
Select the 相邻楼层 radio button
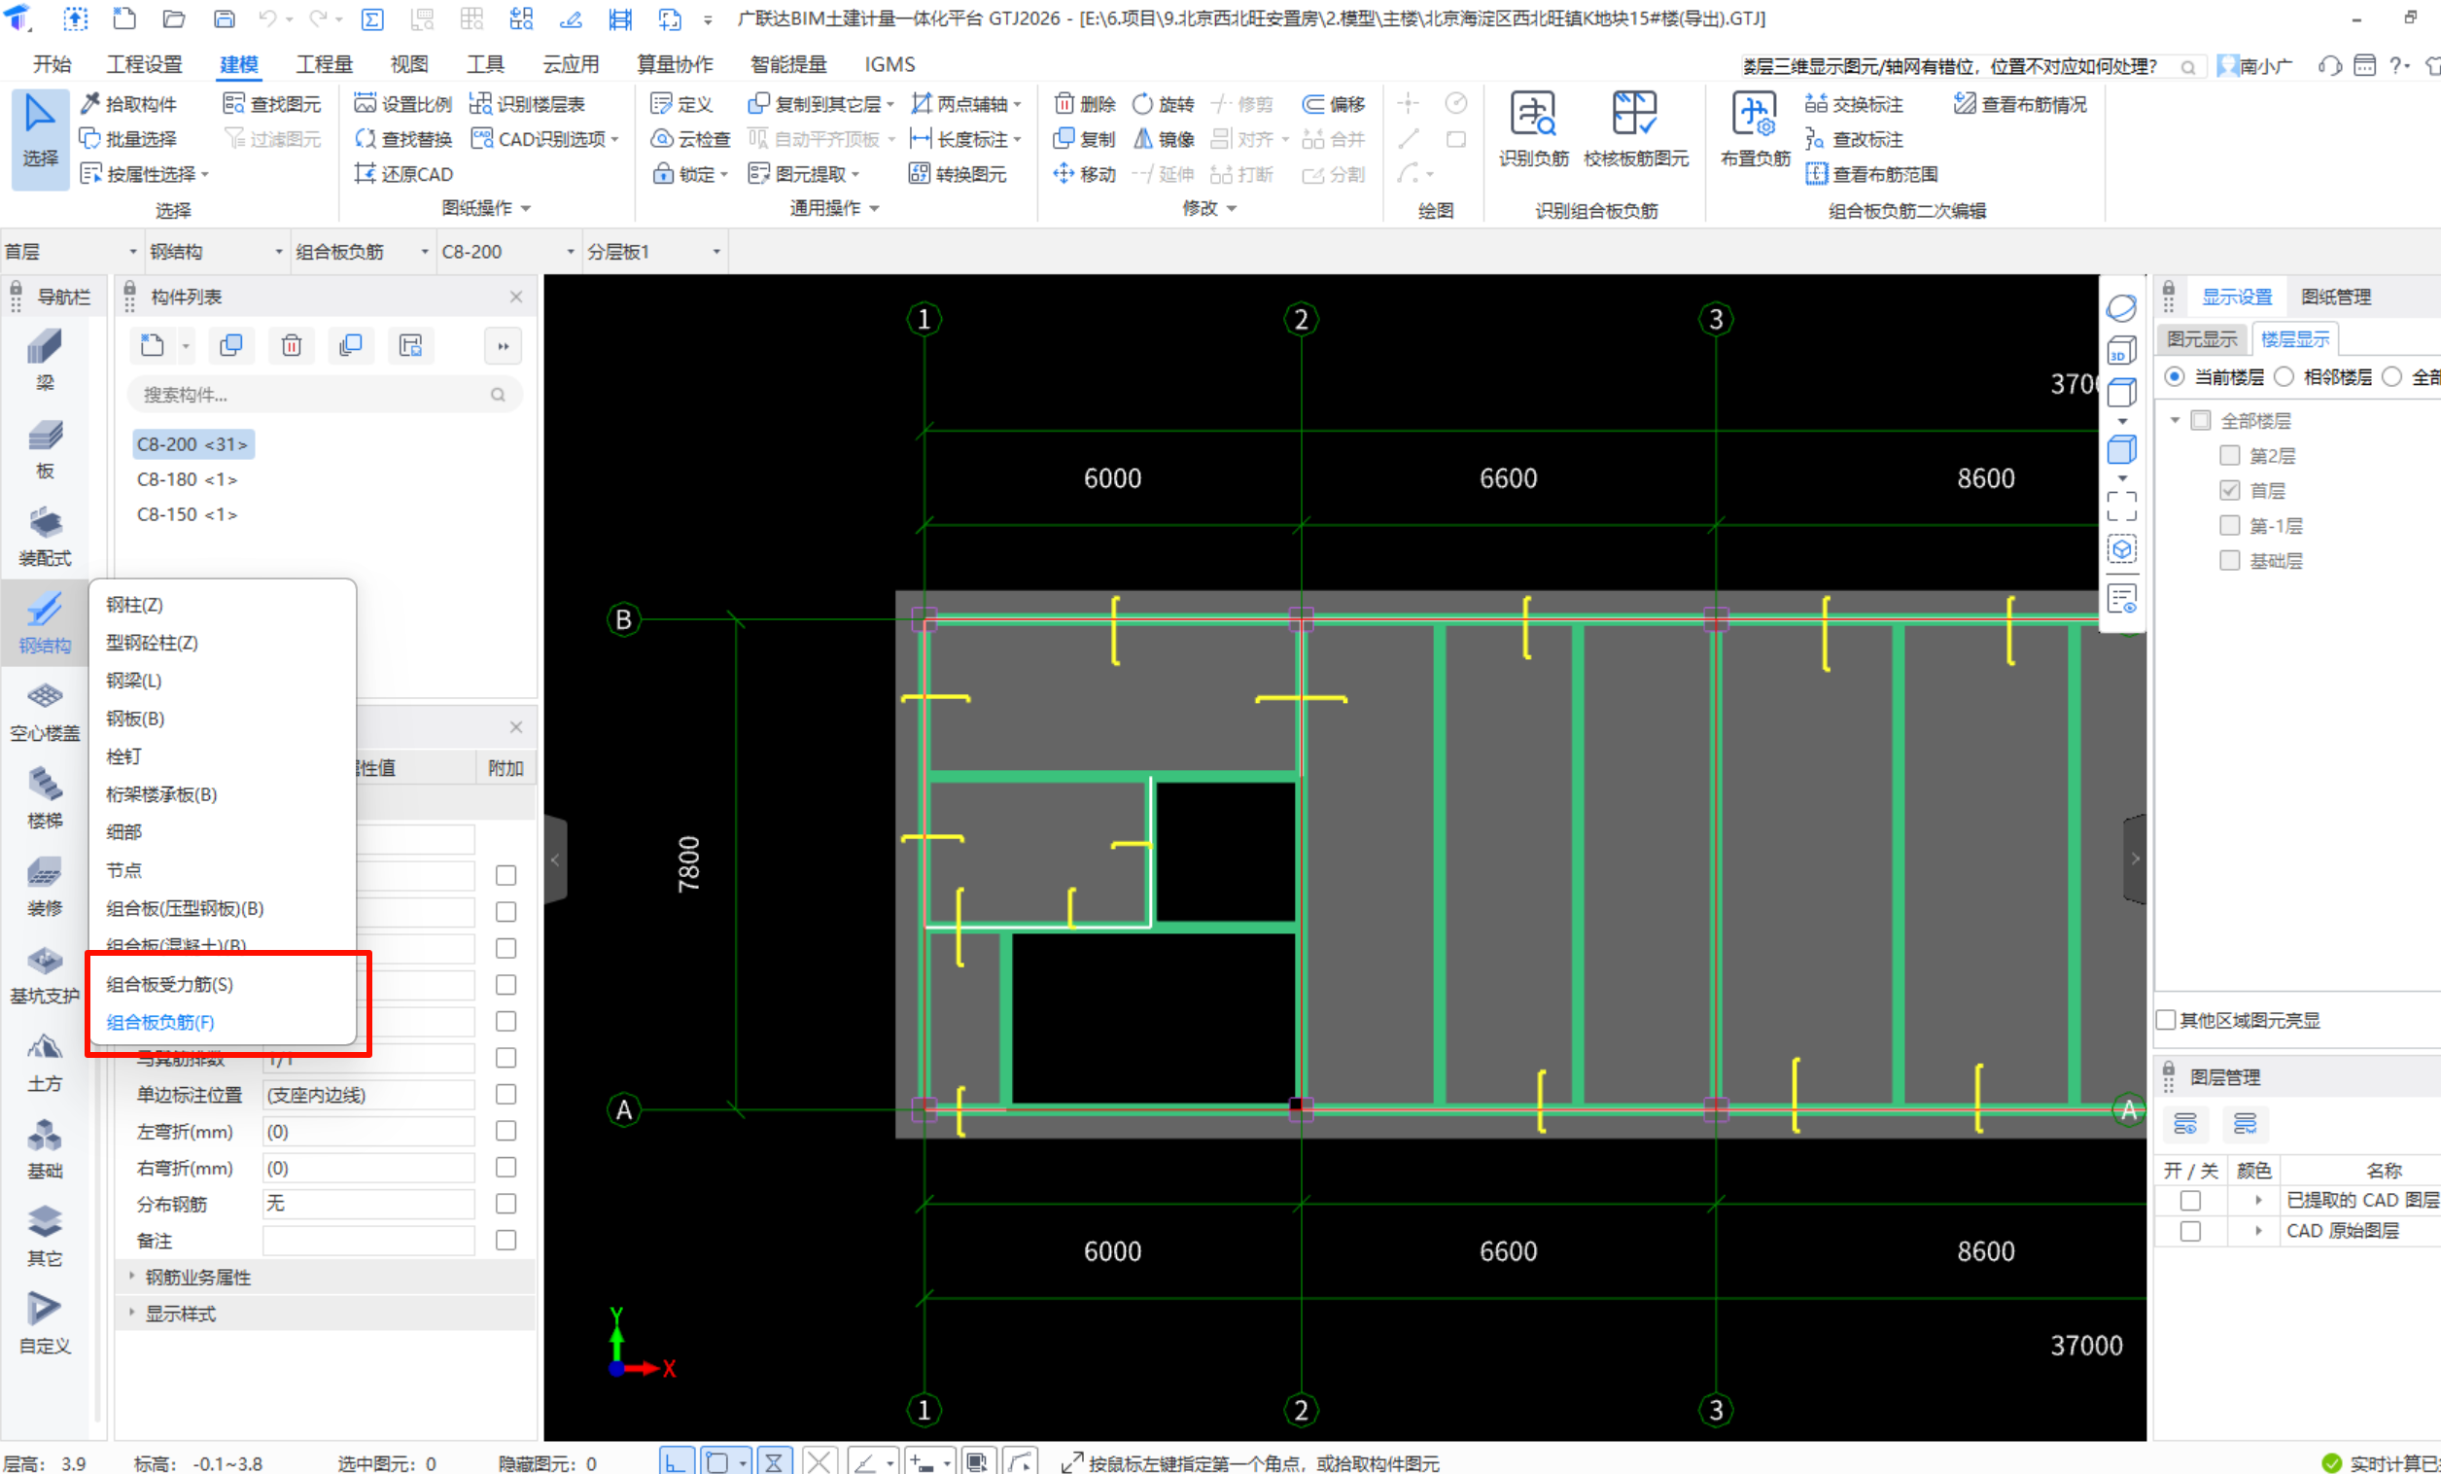(2284, 377)
